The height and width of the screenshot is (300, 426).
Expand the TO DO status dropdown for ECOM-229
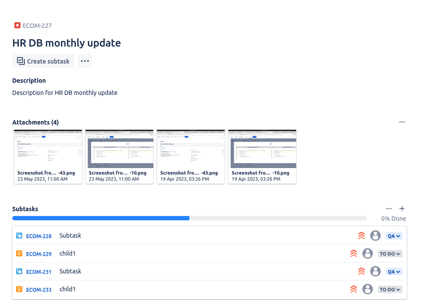point(390,254)
